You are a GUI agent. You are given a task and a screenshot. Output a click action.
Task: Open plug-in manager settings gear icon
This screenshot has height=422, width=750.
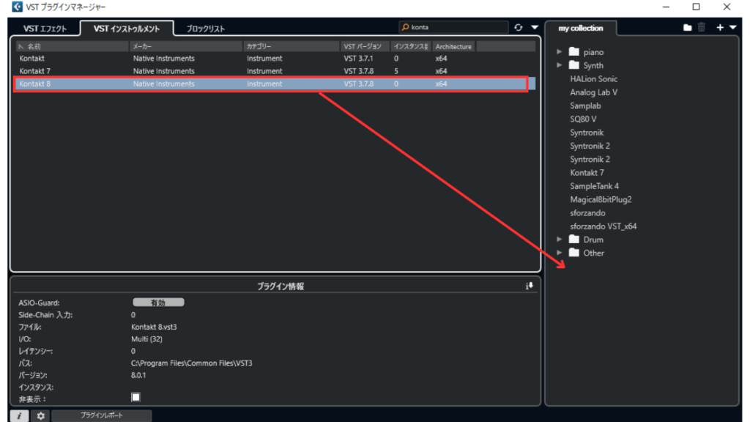pos(41,415)
